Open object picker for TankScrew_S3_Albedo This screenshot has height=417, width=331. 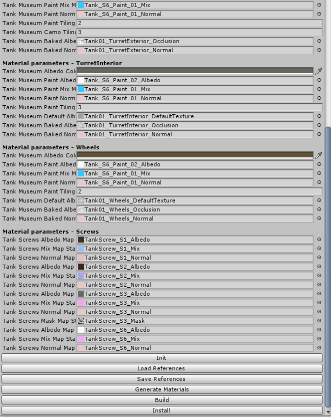click(x=319, y=294)
